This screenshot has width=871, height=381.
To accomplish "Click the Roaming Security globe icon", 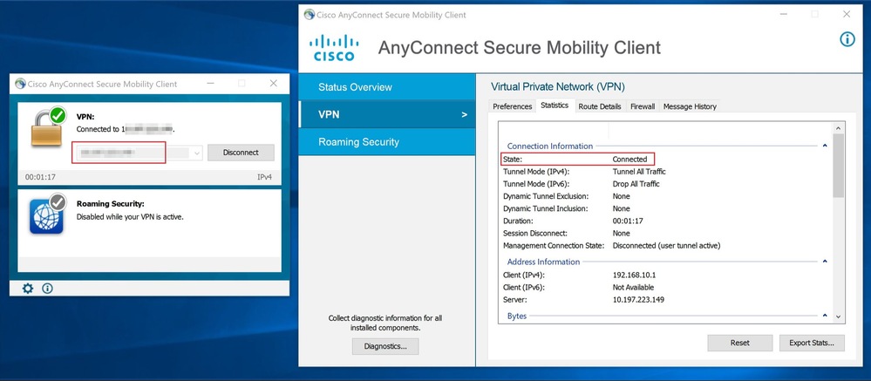I will (x=46, y=217).
